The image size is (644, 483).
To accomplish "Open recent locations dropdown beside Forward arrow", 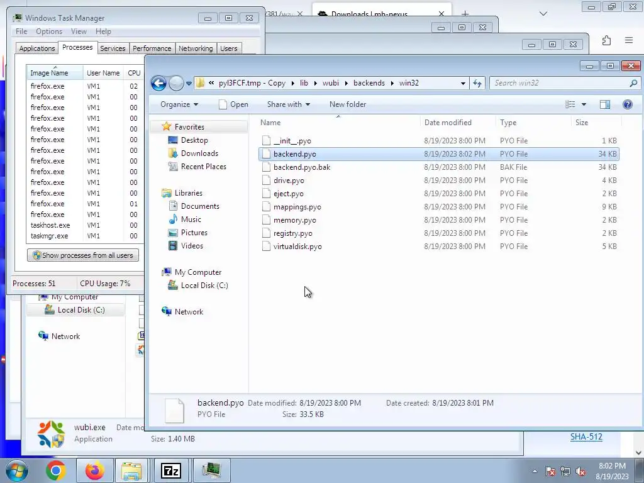I will (189, 84).
